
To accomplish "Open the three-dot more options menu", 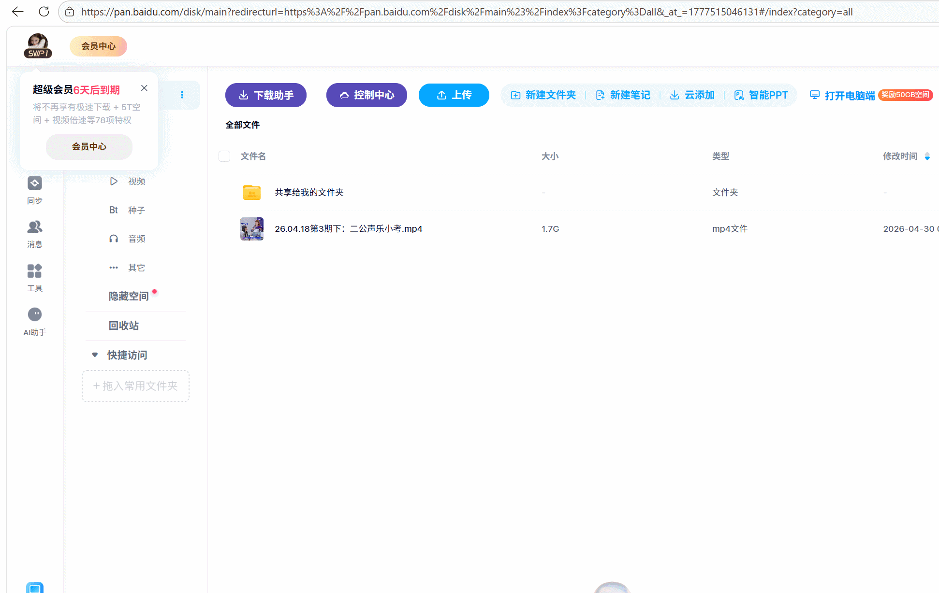I will click(182, 95).
